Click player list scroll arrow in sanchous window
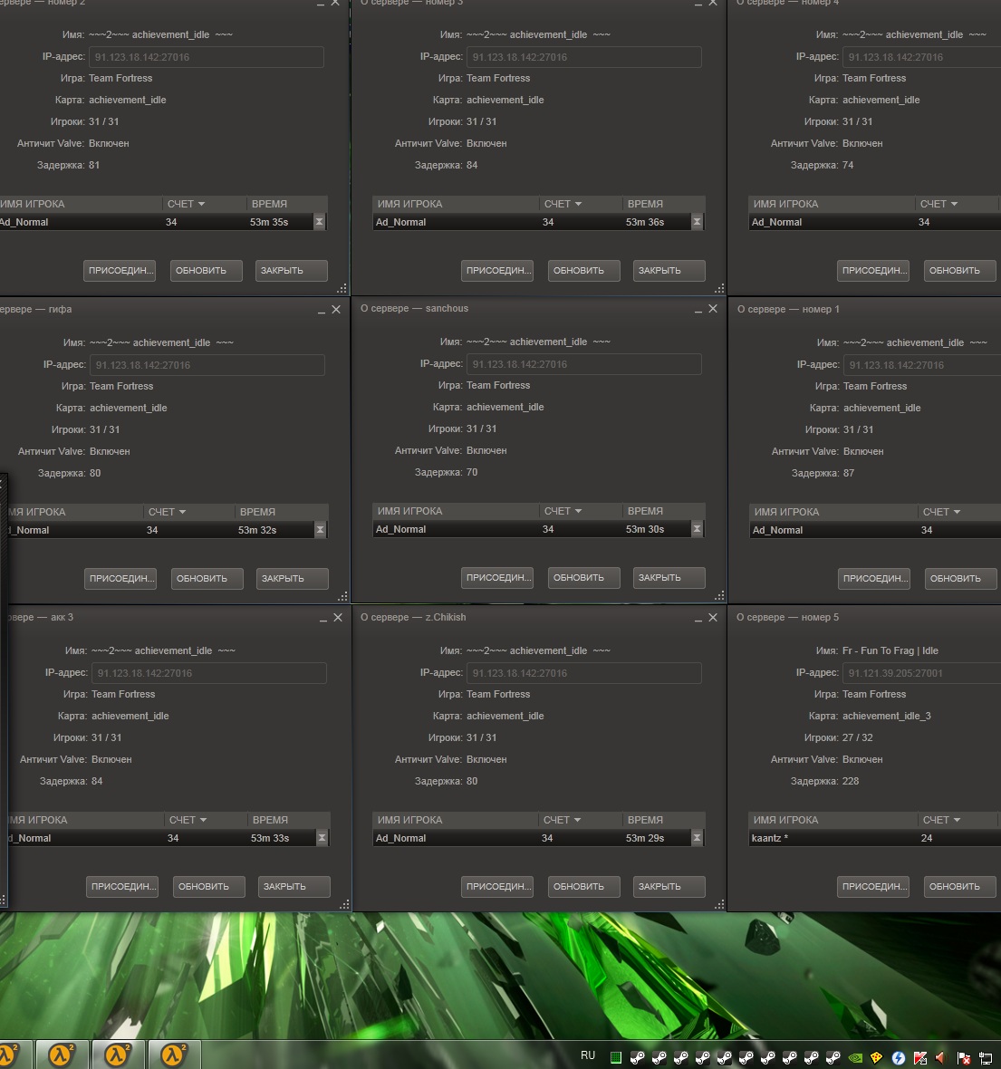The image size is (1001, 1069). tap(697, 529)
